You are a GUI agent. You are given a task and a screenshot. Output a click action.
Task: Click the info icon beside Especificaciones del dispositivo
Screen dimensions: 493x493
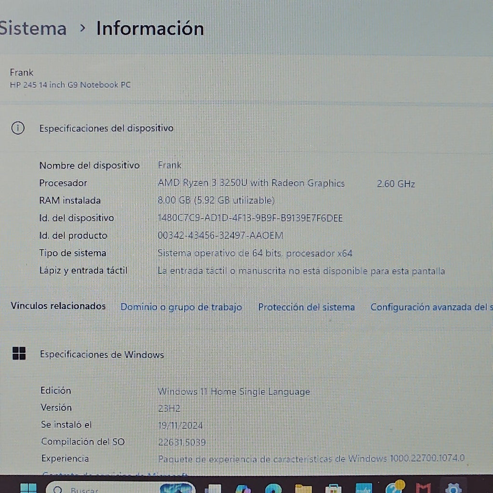click(18, 128)
